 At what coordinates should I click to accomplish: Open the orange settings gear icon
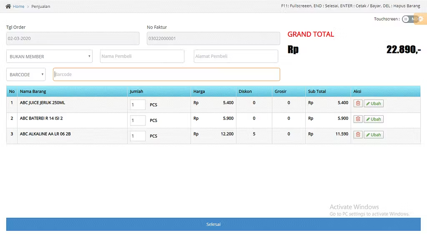421,19
